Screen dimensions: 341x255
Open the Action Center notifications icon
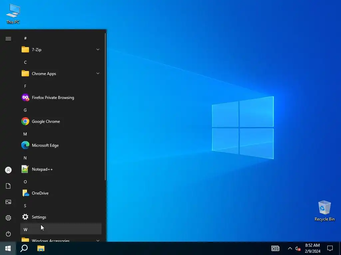click(x=330, y=248)
